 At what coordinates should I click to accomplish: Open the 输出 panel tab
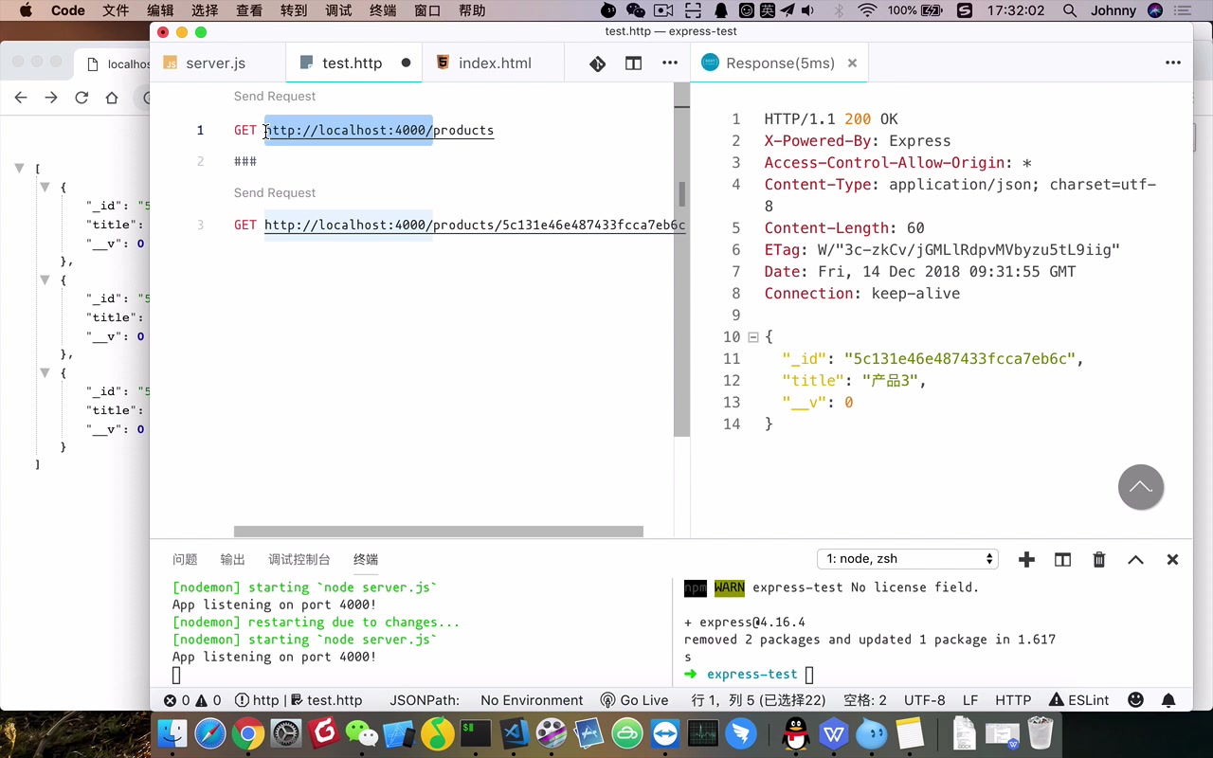coord(232,559)
